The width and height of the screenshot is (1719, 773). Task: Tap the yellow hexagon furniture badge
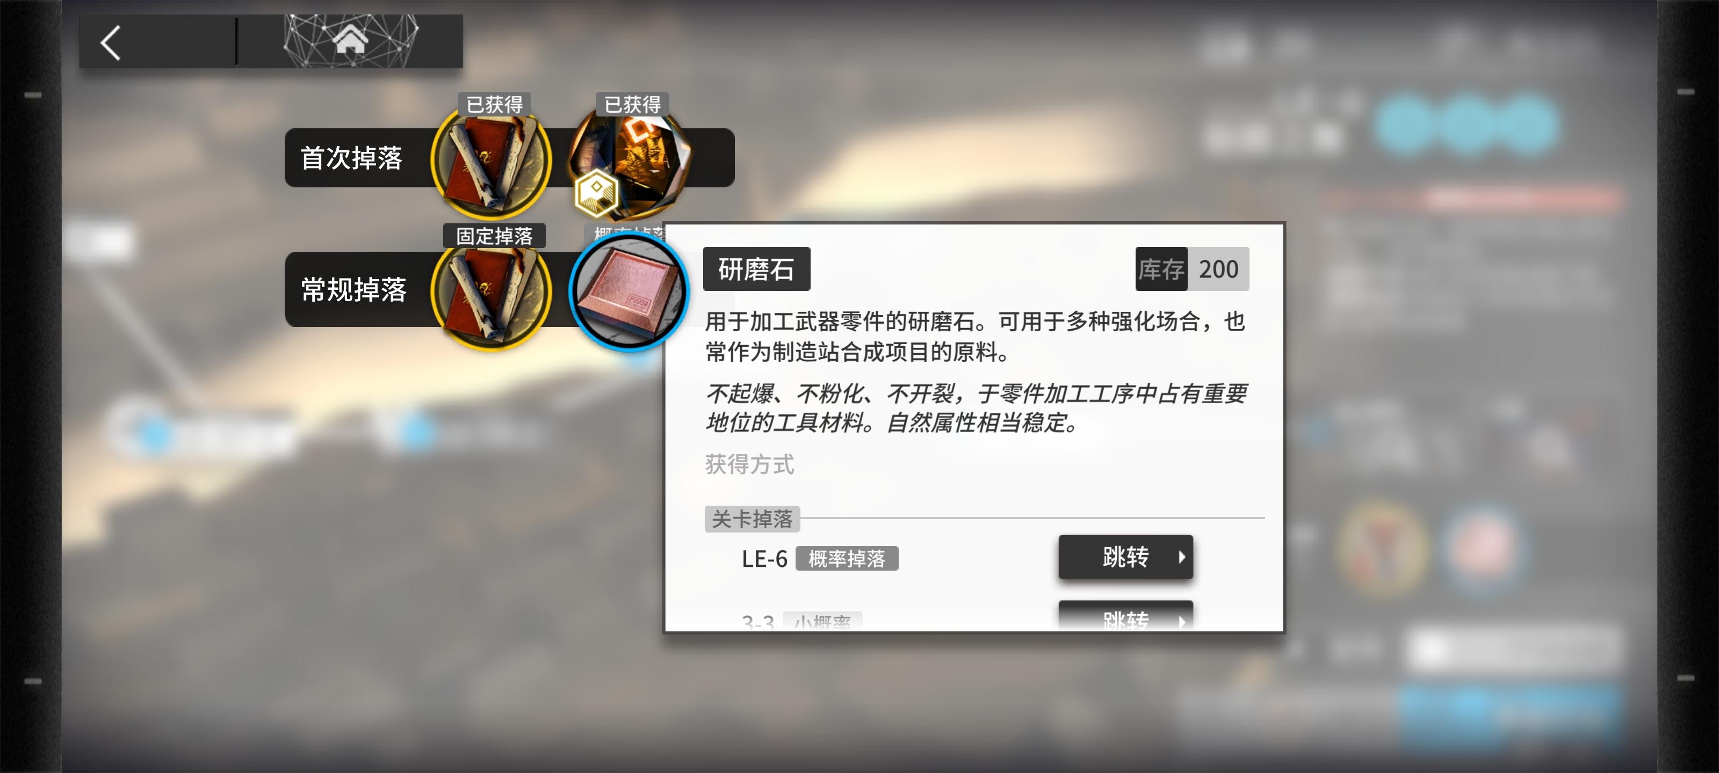(x=596, y=193)
